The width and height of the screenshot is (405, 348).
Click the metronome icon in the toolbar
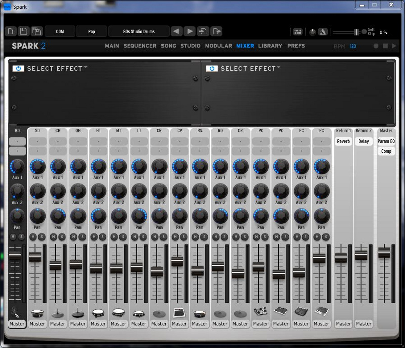point(322,32)
